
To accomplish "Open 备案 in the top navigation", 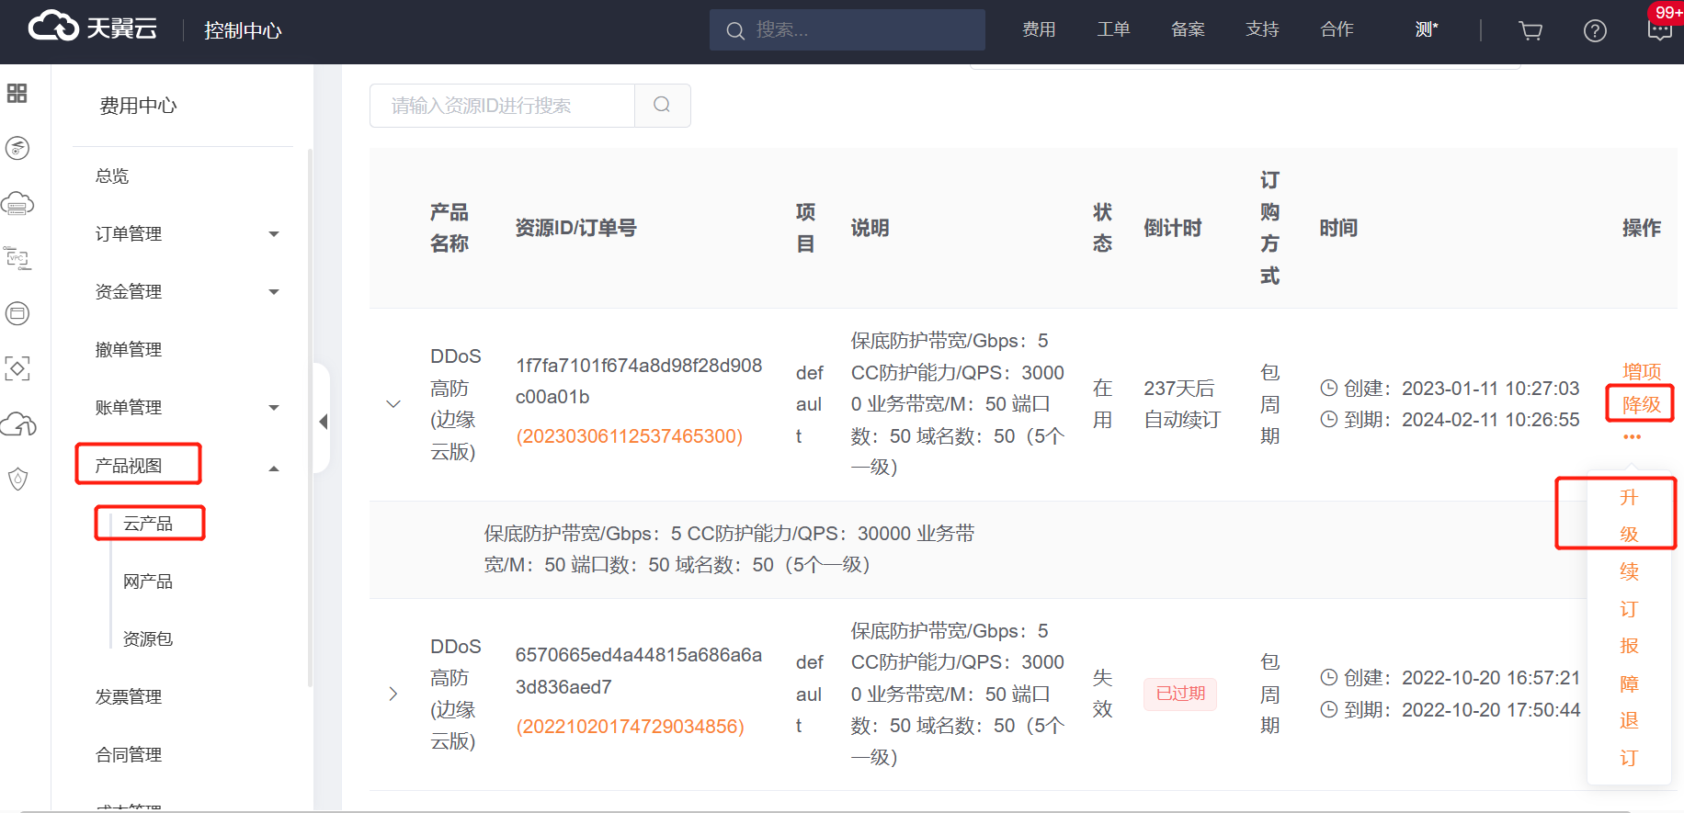I will [1188, 29].
